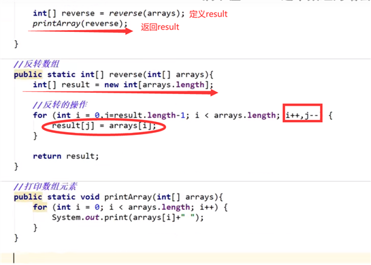Click 'print(arrays[i]+" ");' in the System.out line
The image size is (371, 265).
pyautogui.click(x=154, y=217)
